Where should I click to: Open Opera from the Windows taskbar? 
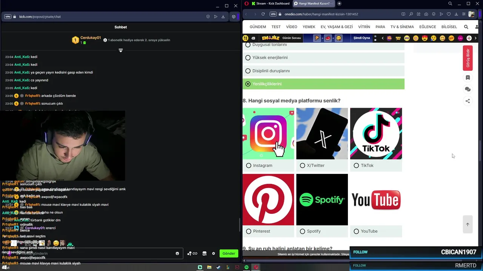pyautogui.click(x=256, y=267)
